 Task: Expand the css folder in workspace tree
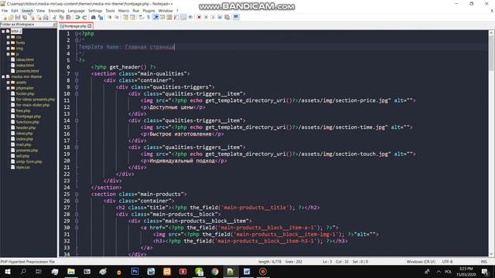click(9, 37)
